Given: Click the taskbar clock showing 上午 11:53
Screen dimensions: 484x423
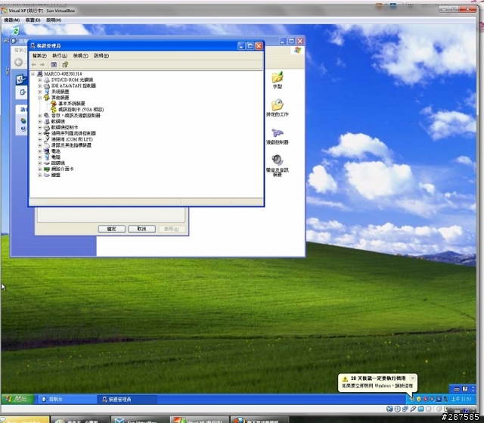Looking at the screenshot, I should tap(461, 399).
